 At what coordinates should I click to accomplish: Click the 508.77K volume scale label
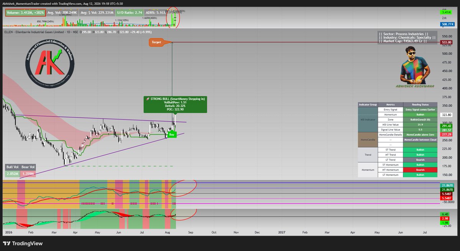pyautogui.click(x=447, y=24)
